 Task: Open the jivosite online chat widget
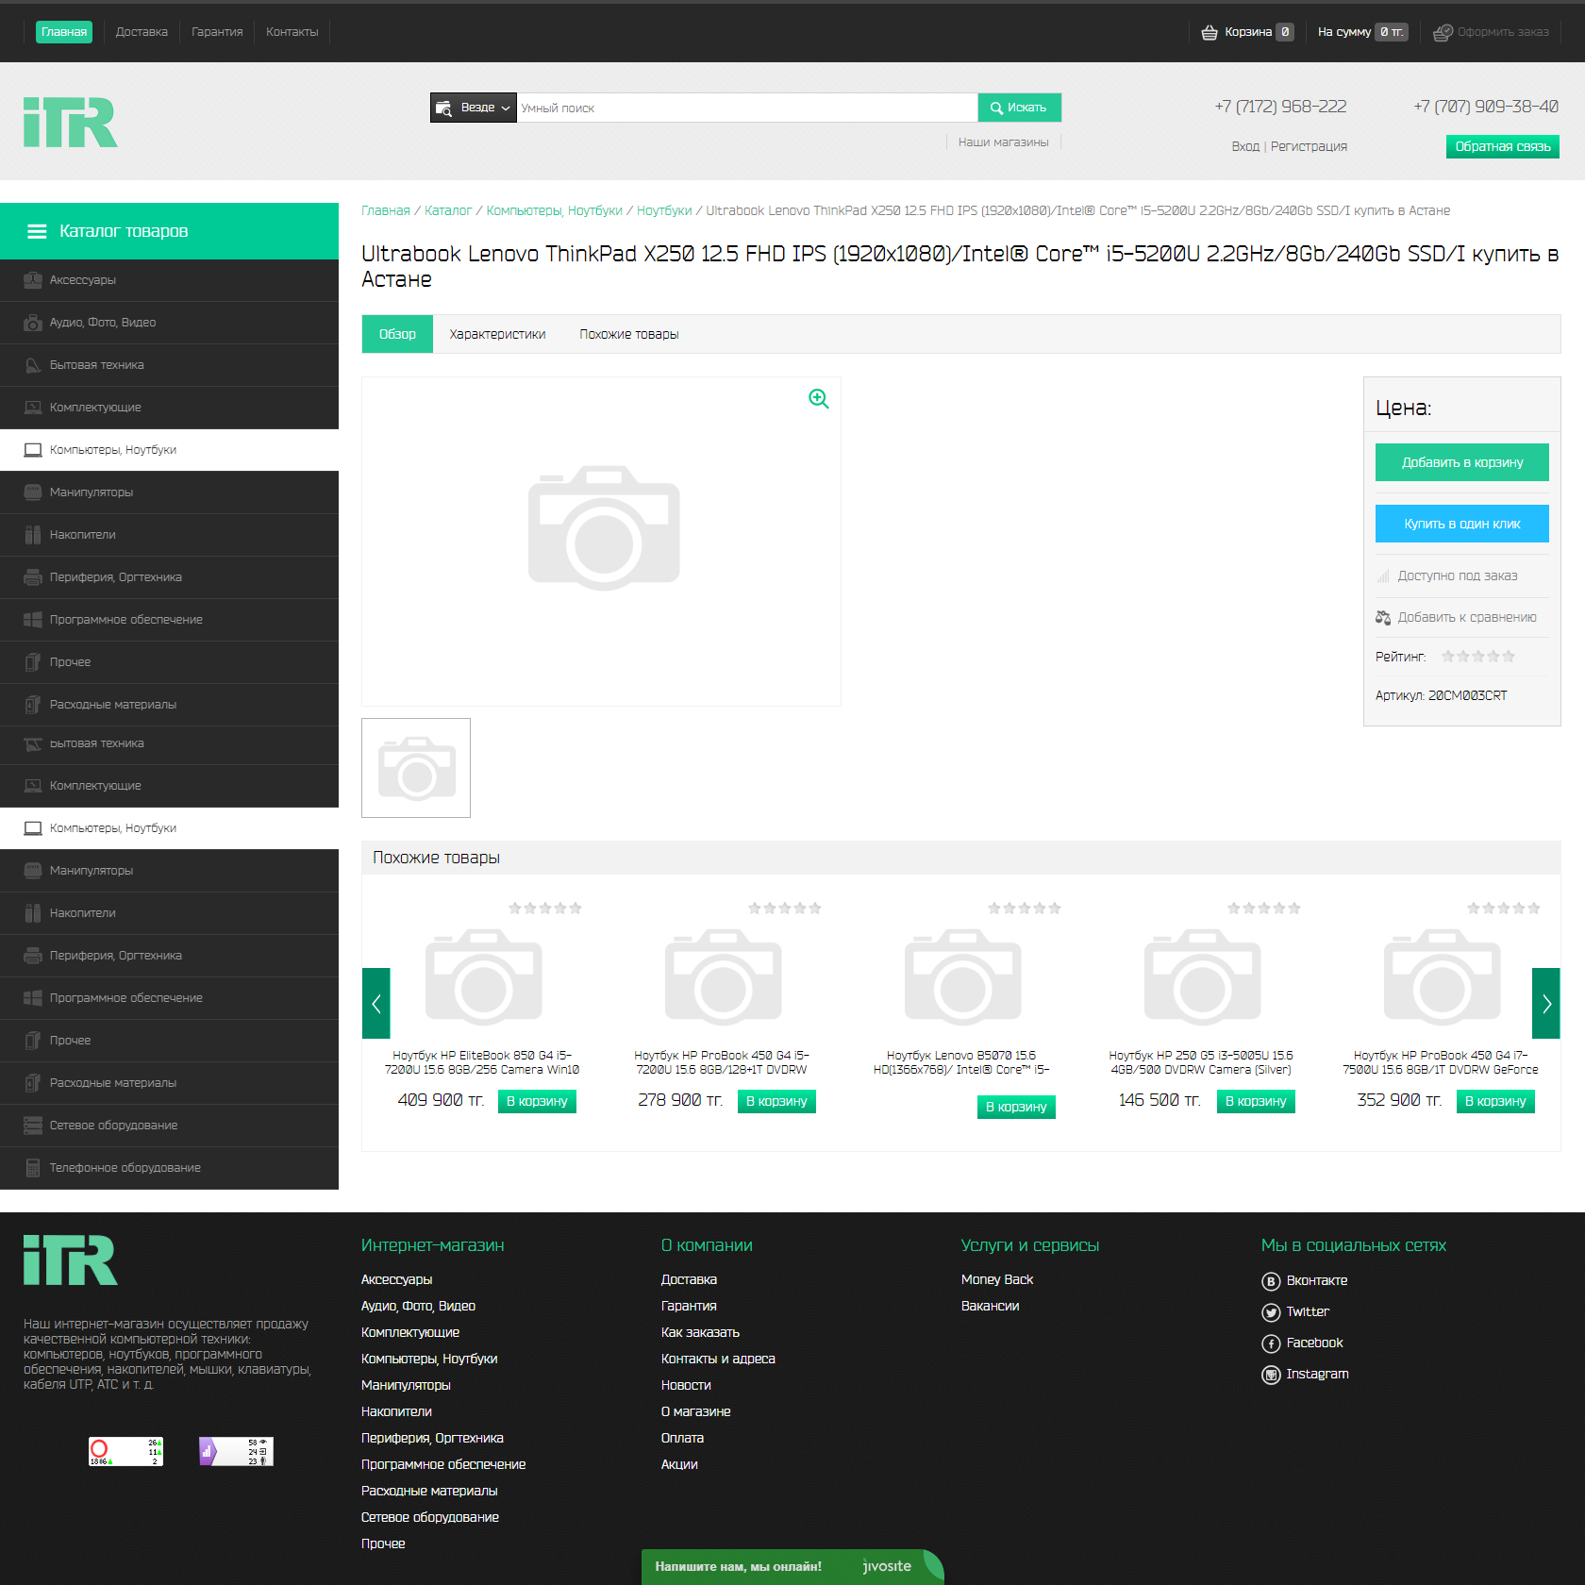click(x=792, y=1567)
